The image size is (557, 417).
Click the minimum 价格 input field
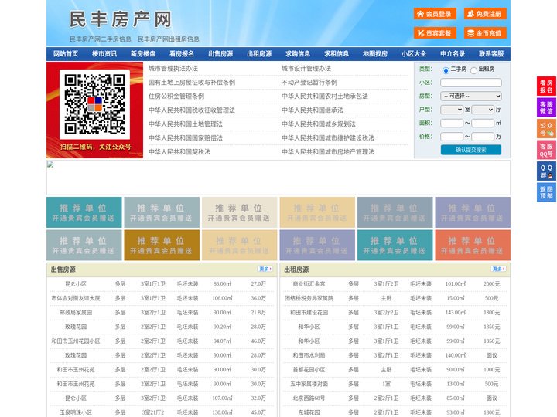click(x=452, y=137)
